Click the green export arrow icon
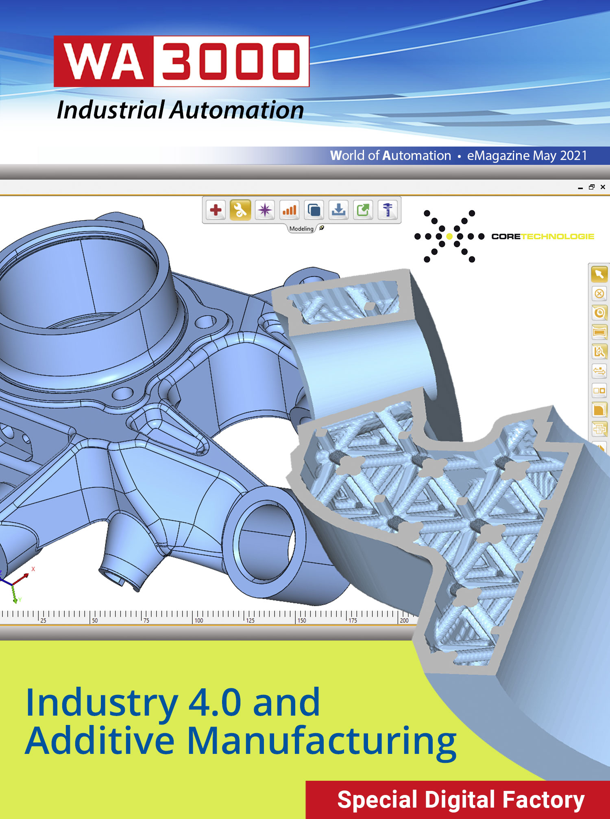This screenshot has width=610, height=819. tap(363, 210)
